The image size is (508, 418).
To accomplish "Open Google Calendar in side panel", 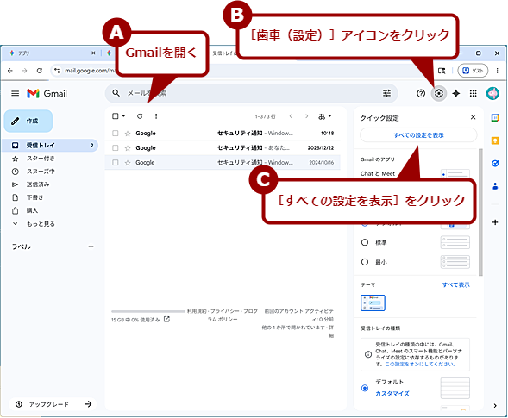I will click(x=495, y=118).
